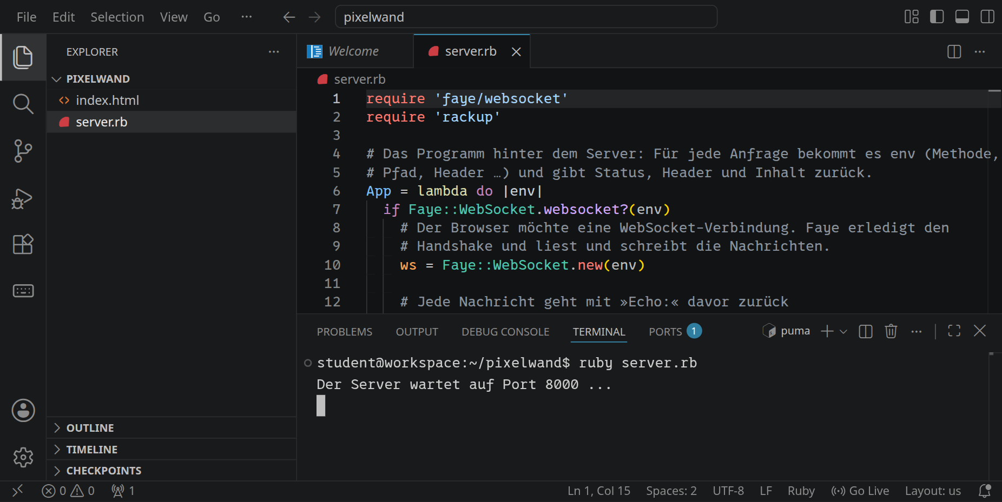Go back with the navigation arrow
The height and width of the screenshot is (502, 1002).
coord(289,17)
